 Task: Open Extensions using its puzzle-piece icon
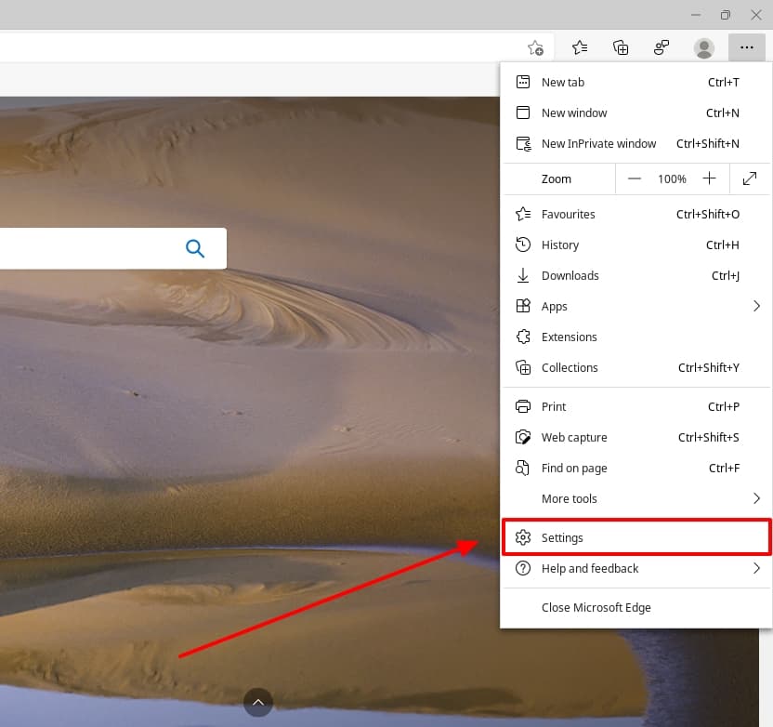pyautogui.click(x=523, y=337)
